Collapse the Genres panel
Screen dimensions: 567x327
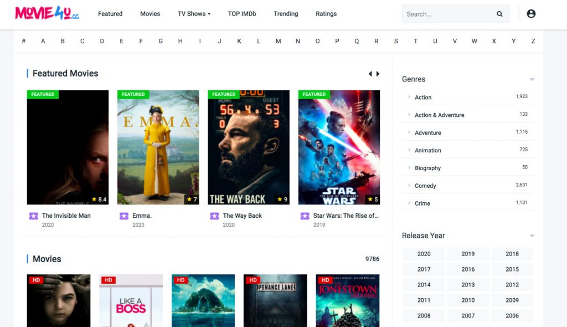point(532,79)
